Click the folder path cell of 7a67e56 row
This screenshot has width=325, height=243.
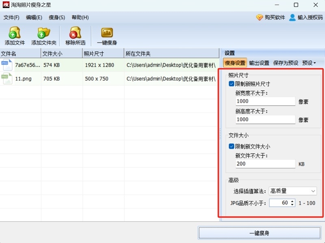(171, 65)
